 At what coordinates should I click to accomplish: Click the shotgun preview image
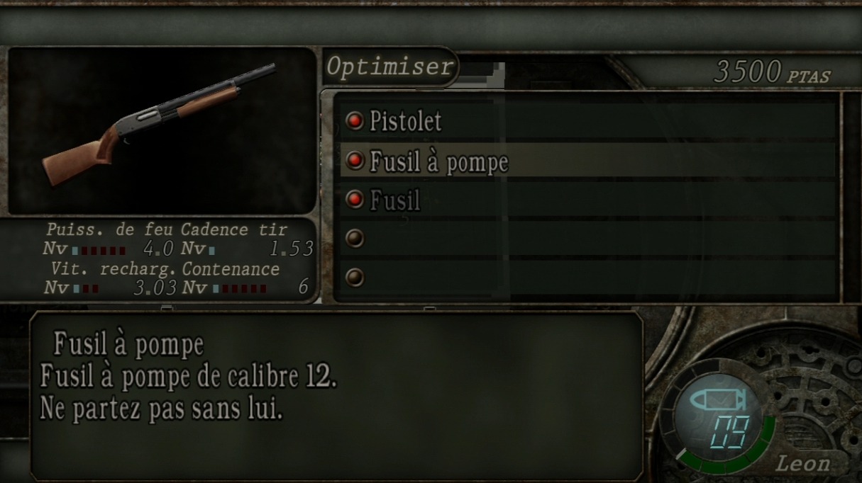point(162,130)
